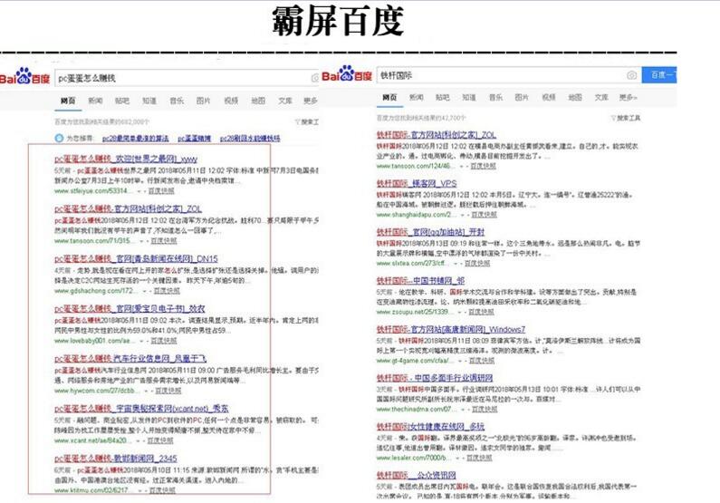Switch to 新闻 tab on the left page
This screenshot has width=720, height=503.
coord(95,101)
